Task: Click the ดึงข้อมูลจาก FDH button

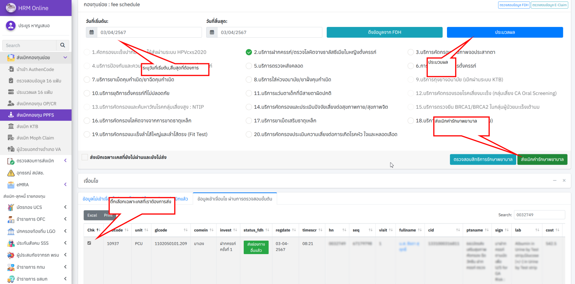Action: [384, 32]
